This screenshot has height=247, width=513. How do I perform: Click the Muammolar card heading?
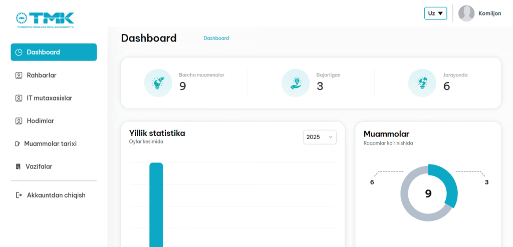386,134
